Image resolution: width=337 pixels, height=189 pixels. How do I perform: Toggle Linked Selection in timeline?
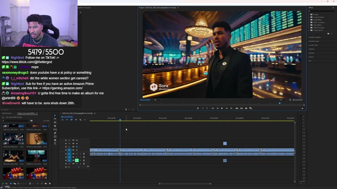(x=72, y=120)
